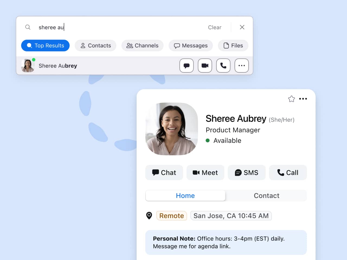The image size is (347, 260).
Task: Start a meeting with Meet button
Action: 205,173
